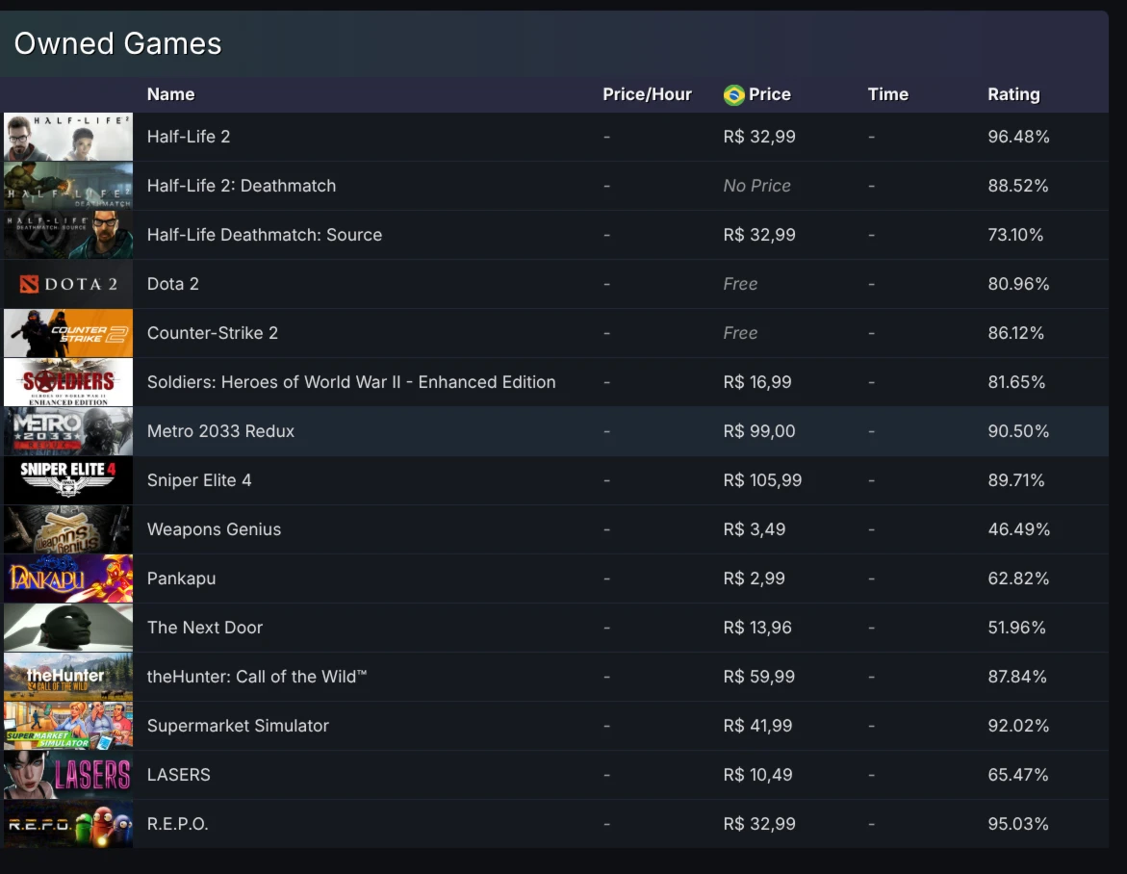Viewport: 1127px width, 874px height.
Task: Select the Soldiers: Heroes of World War II row
Action: [350, 382]
